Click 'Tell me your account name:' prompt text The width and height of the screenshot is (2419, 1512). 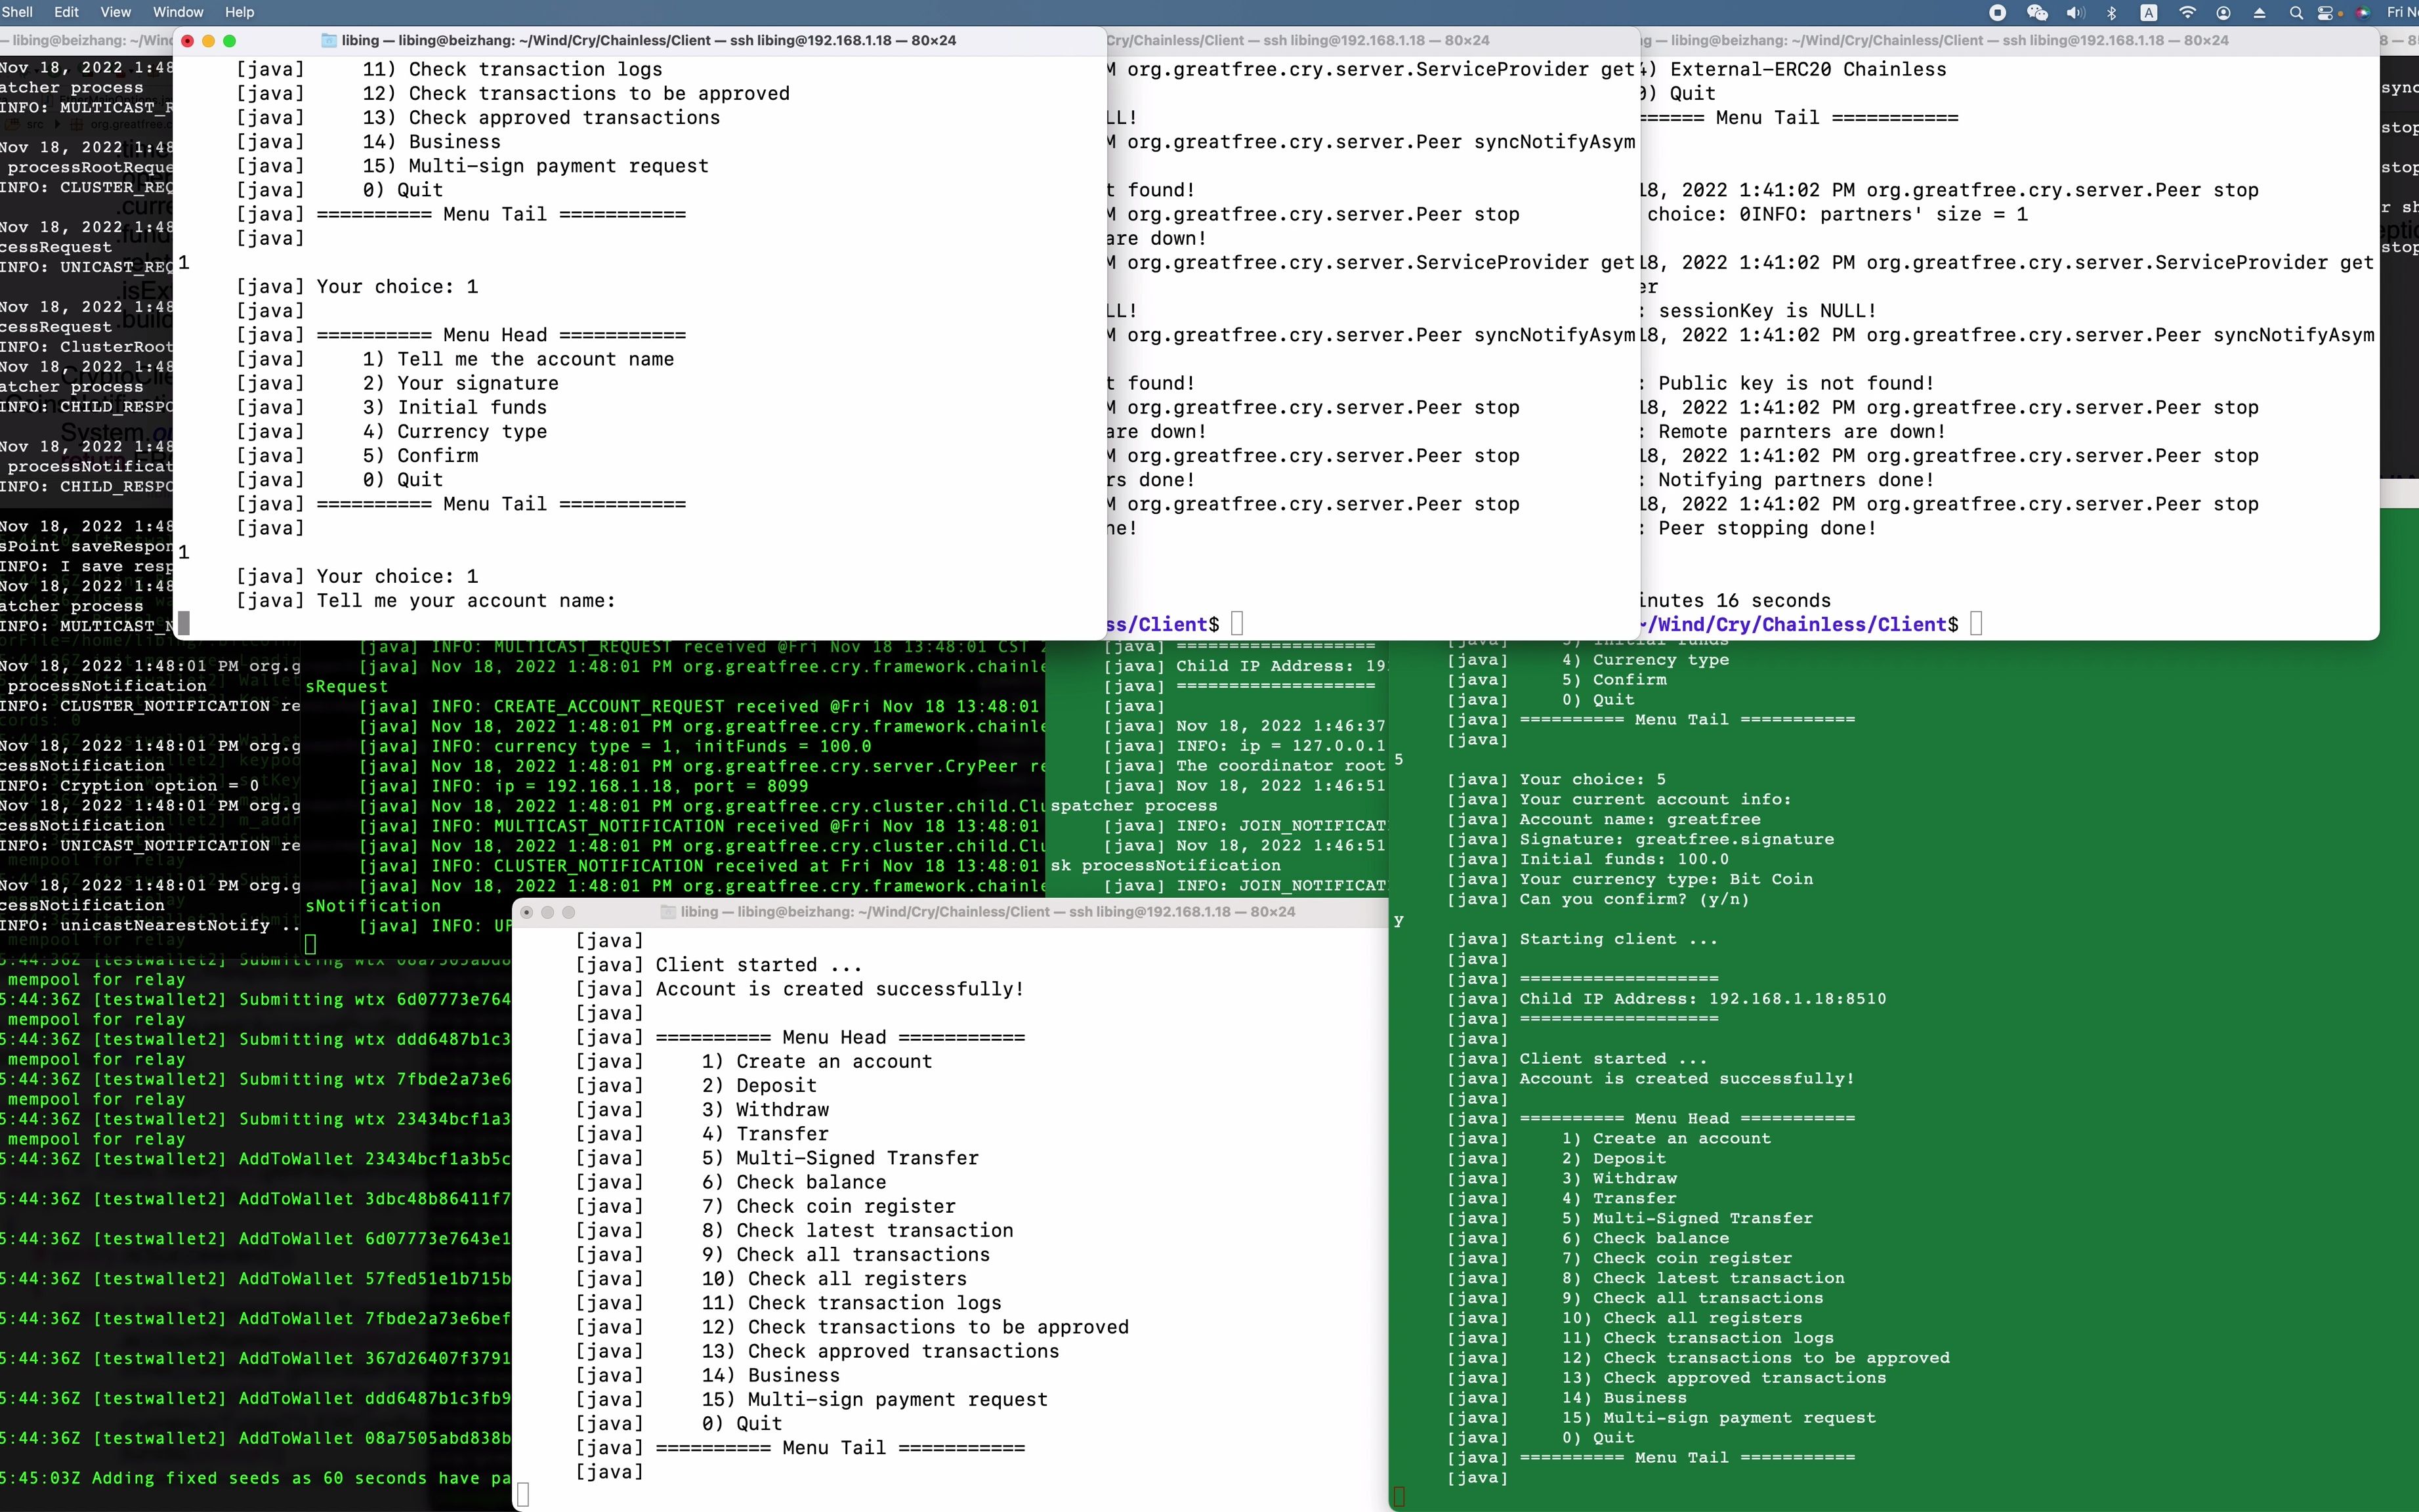(x=466, y=601)
